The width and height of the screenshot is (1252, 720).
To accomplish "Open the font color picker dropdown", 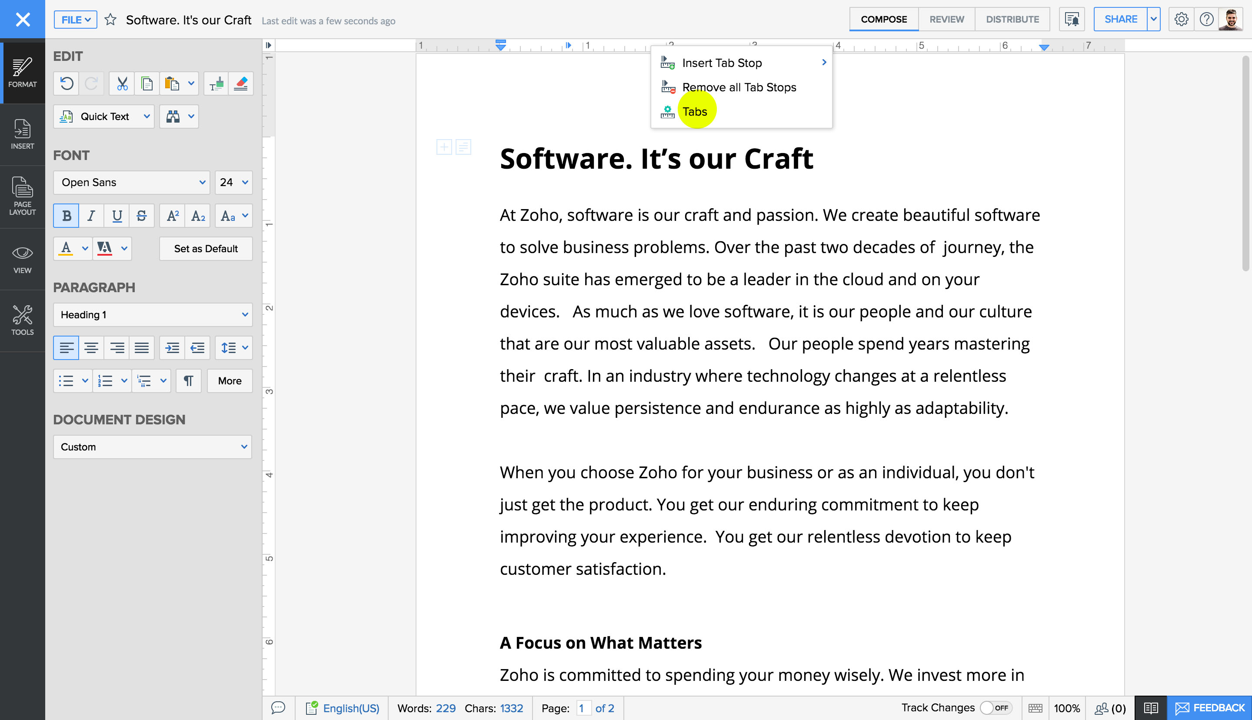I will 85,249.
